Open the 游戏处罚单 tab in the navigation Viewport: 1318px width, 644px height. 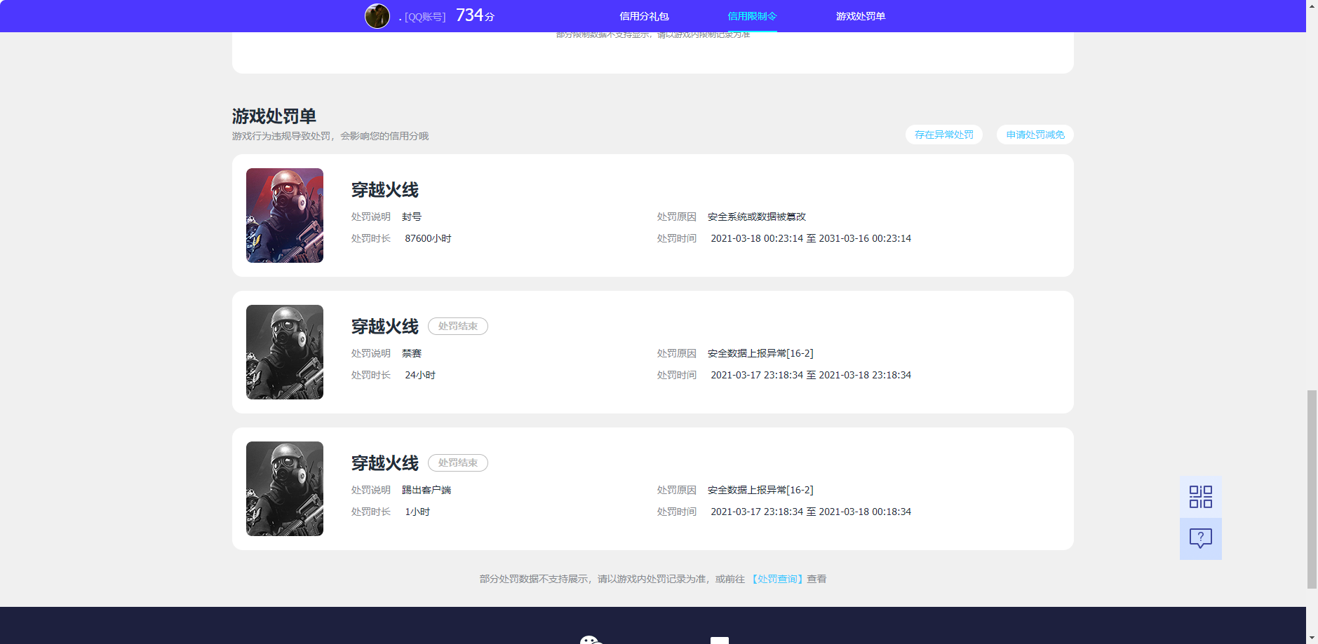click(861, 15)
